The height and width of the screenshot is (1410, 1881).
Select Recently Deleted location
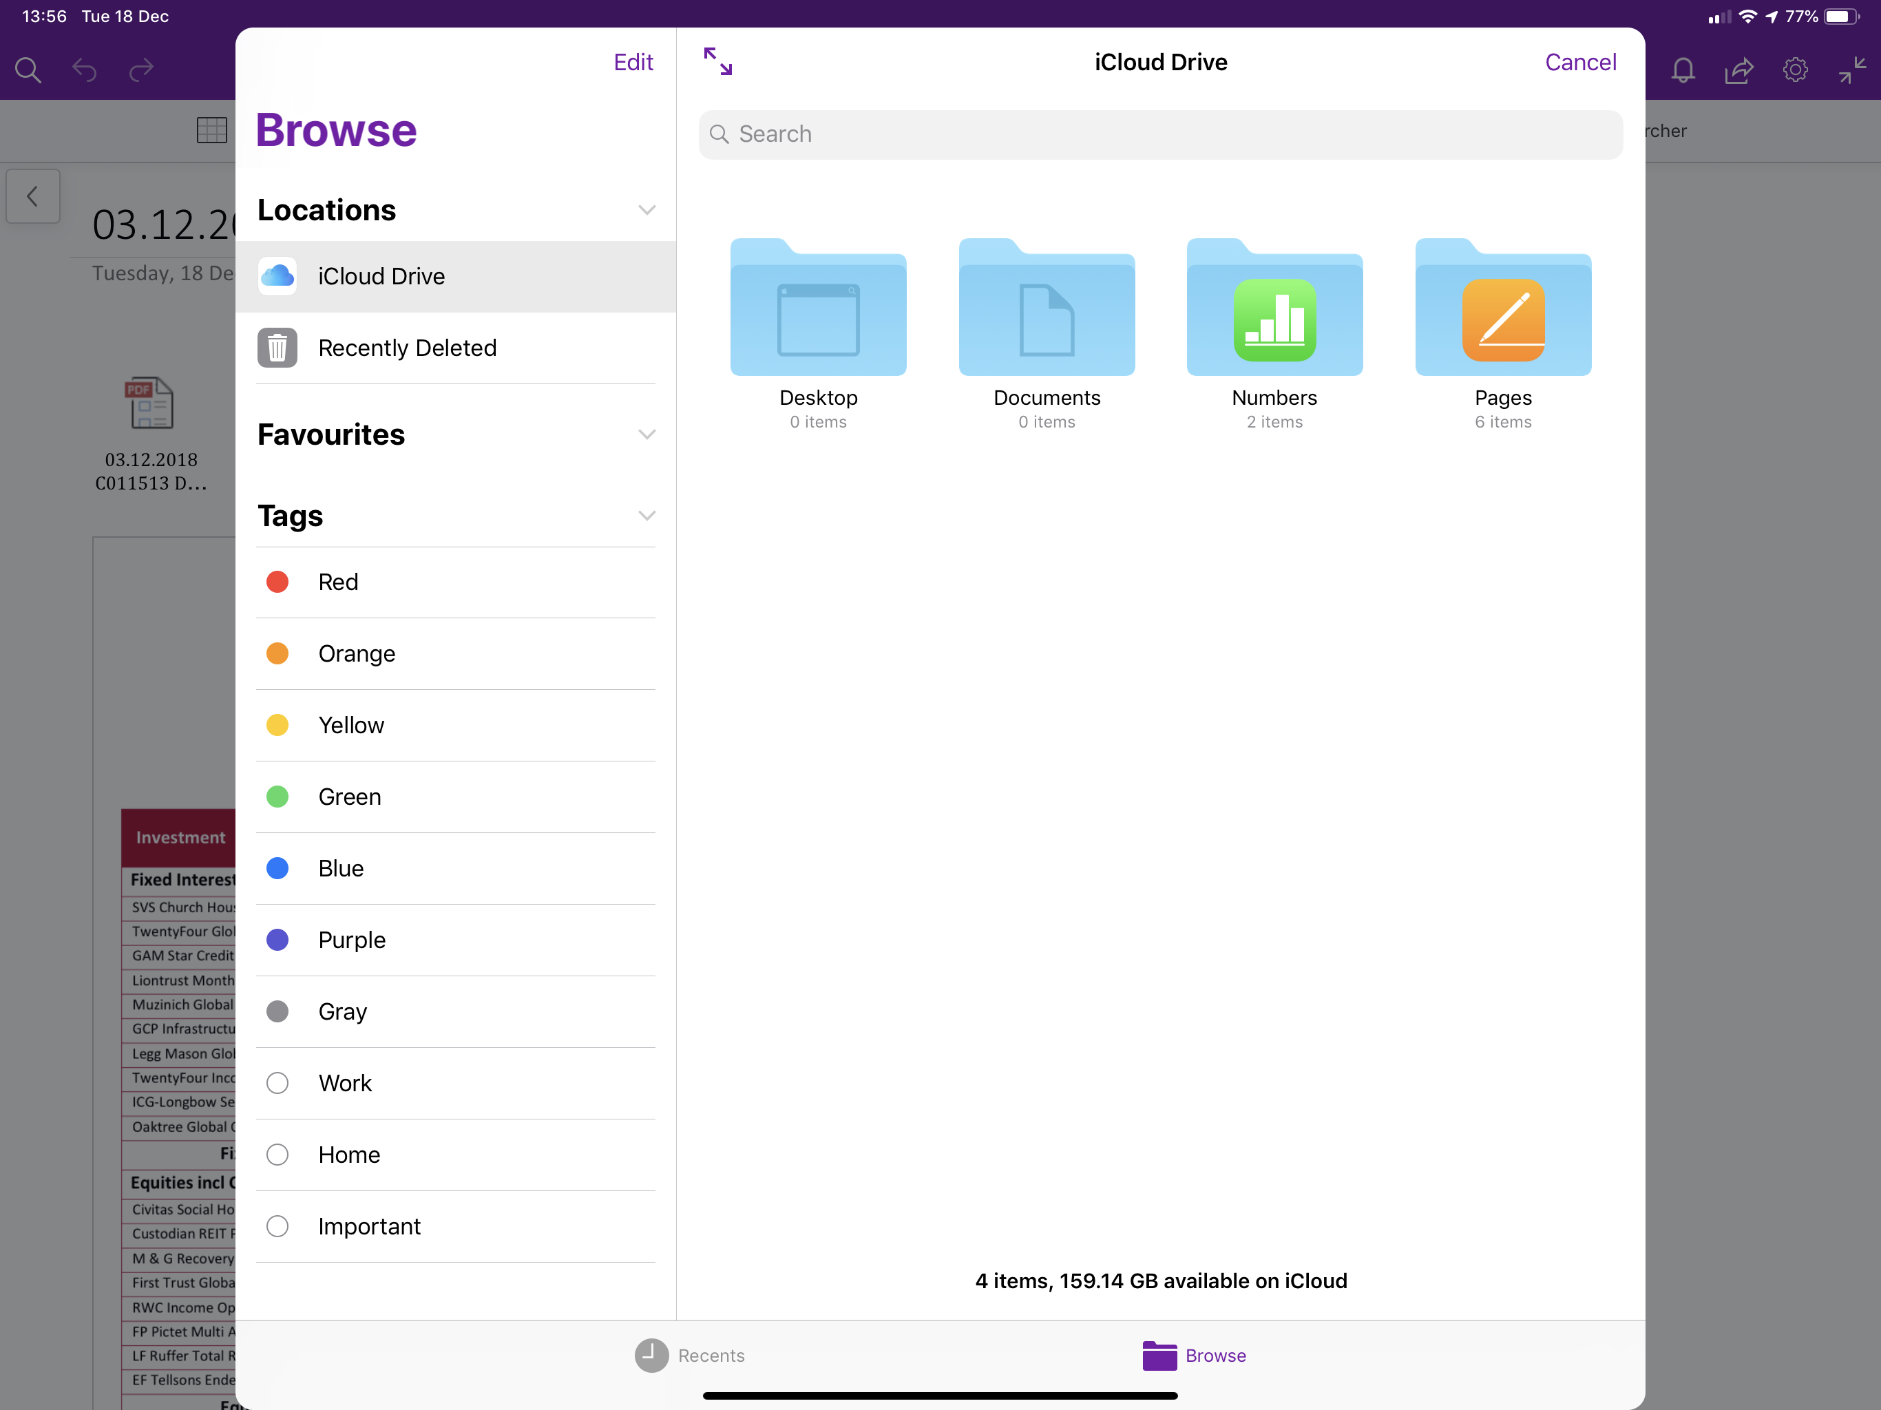[x=456, y=348]
